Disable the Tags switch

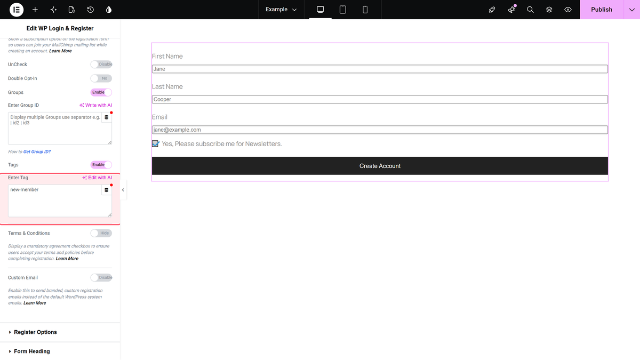click(x=101, y=165)
